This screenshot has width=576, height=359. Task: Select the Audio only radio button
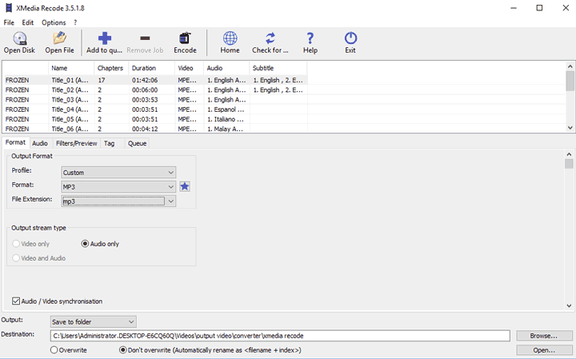coord(86,244)
